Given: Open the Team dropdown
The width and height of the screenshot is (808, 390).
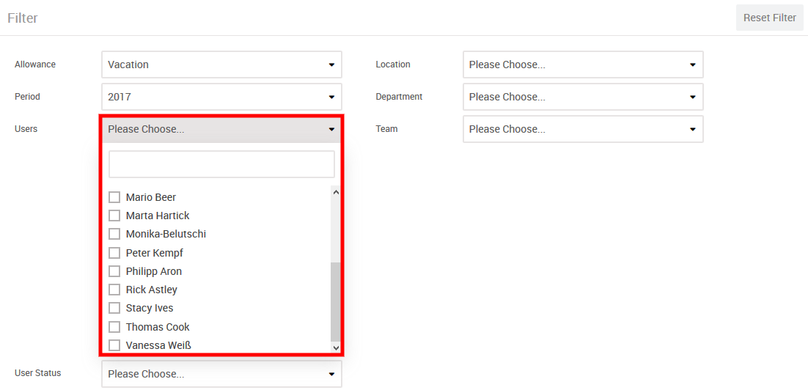Looking at the screenshot, I should pos(583,129).
